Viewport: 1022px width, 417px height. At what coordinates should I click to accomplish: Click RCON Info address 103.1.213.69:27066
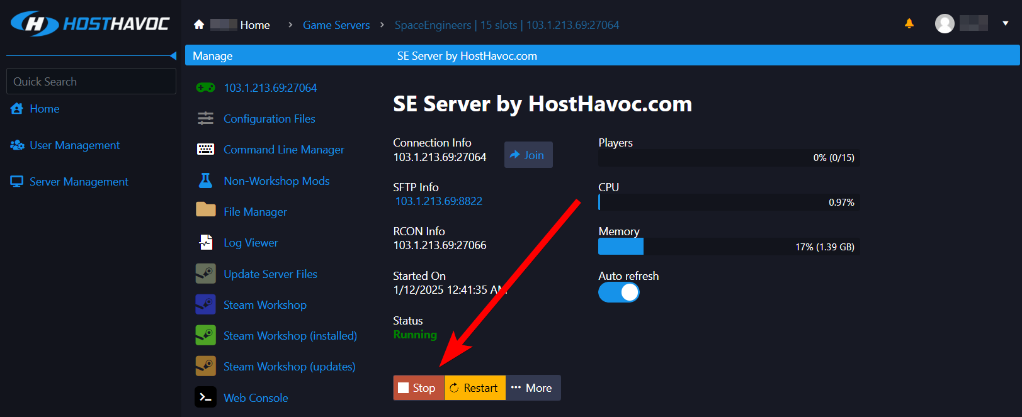[x=440, y=245]
